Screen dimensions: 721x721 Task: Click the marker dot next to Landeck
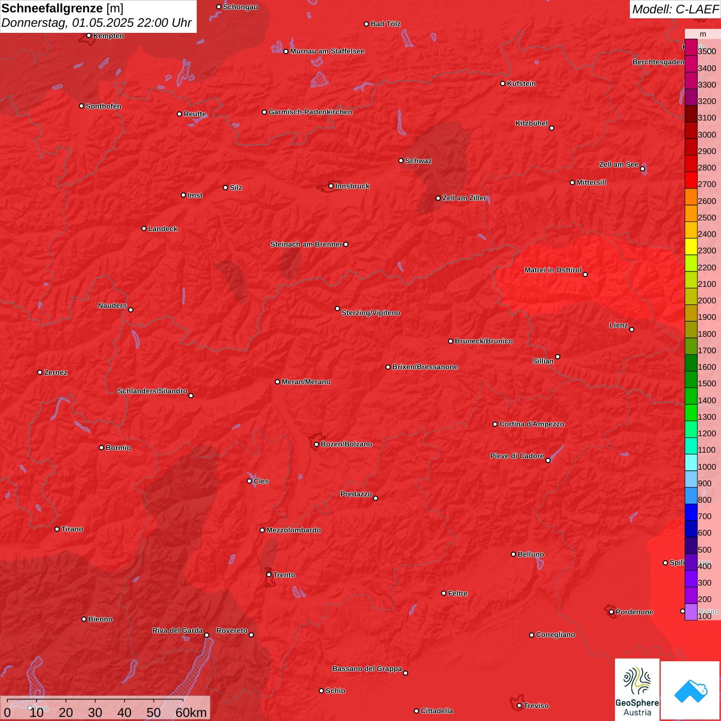pos(144,229)
